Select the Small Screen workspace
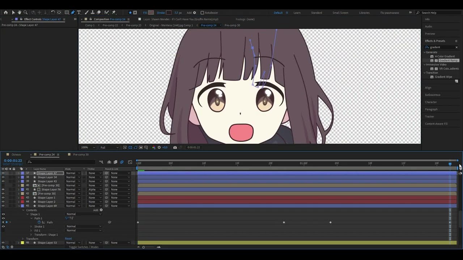 [340, 13]
